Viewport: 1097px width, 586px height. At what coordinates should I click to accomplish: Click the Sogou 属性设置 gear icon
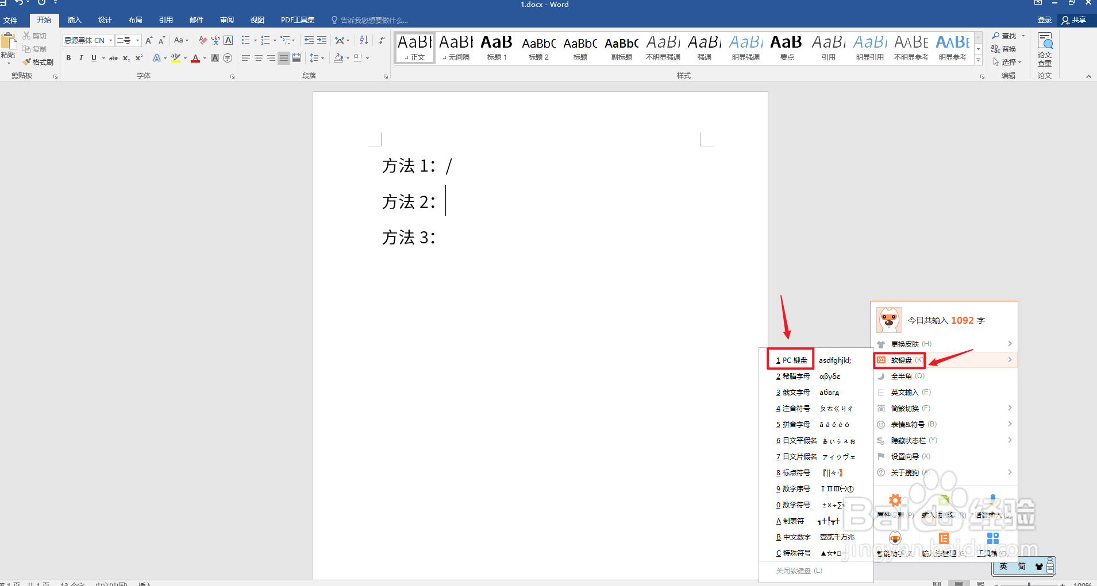[895, 500]
